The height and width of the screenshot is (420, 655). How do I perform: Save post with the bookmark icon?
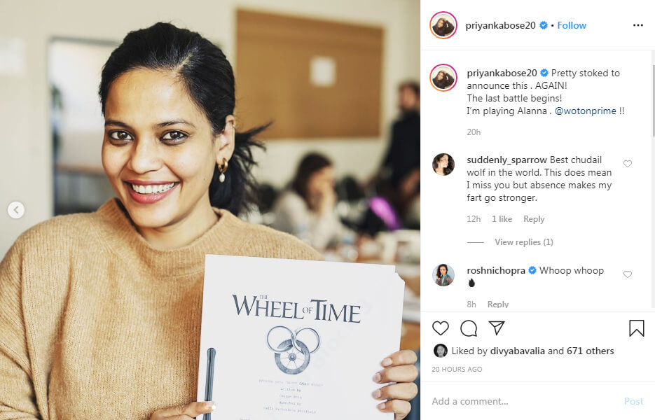tap(637, 328)
